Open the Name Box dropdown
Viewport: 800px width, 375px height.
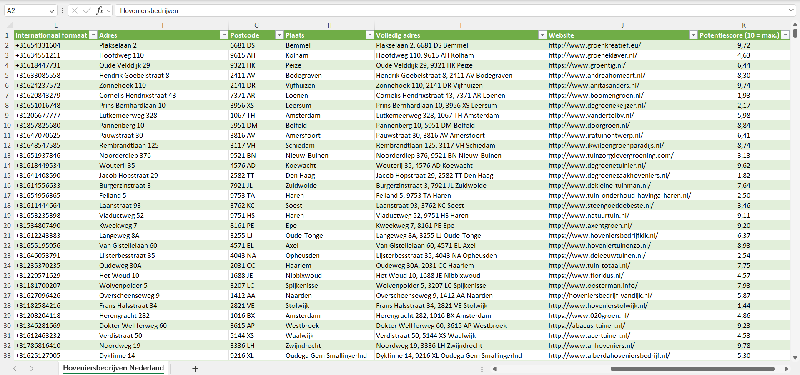point(52,11)
